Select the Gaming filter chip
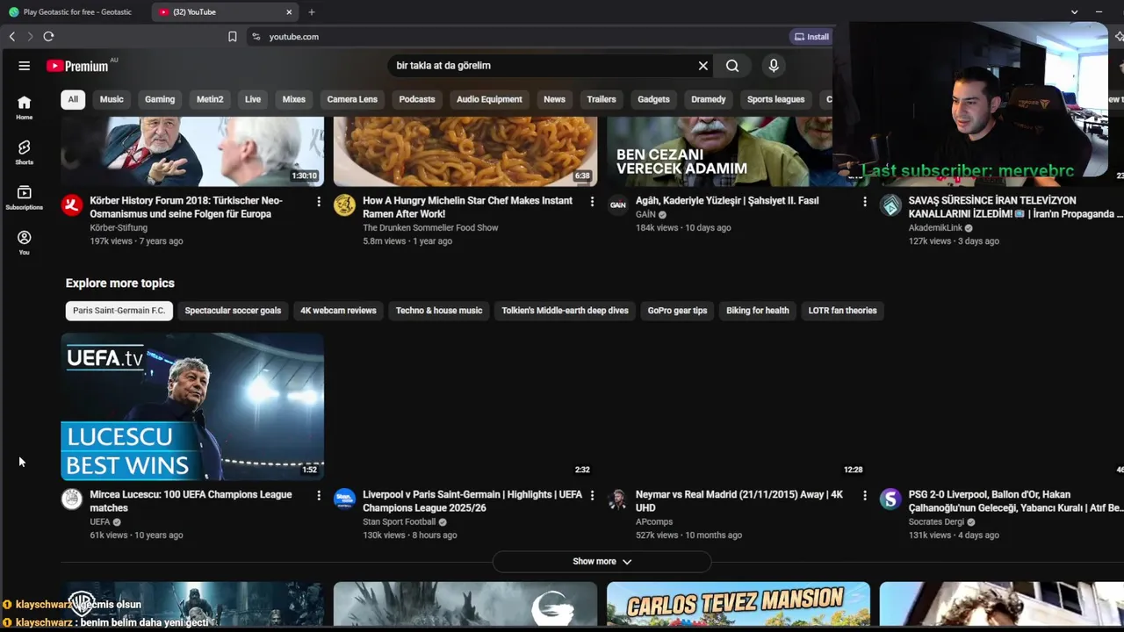Screen dimensions: 1124x632 click(160, 99)
